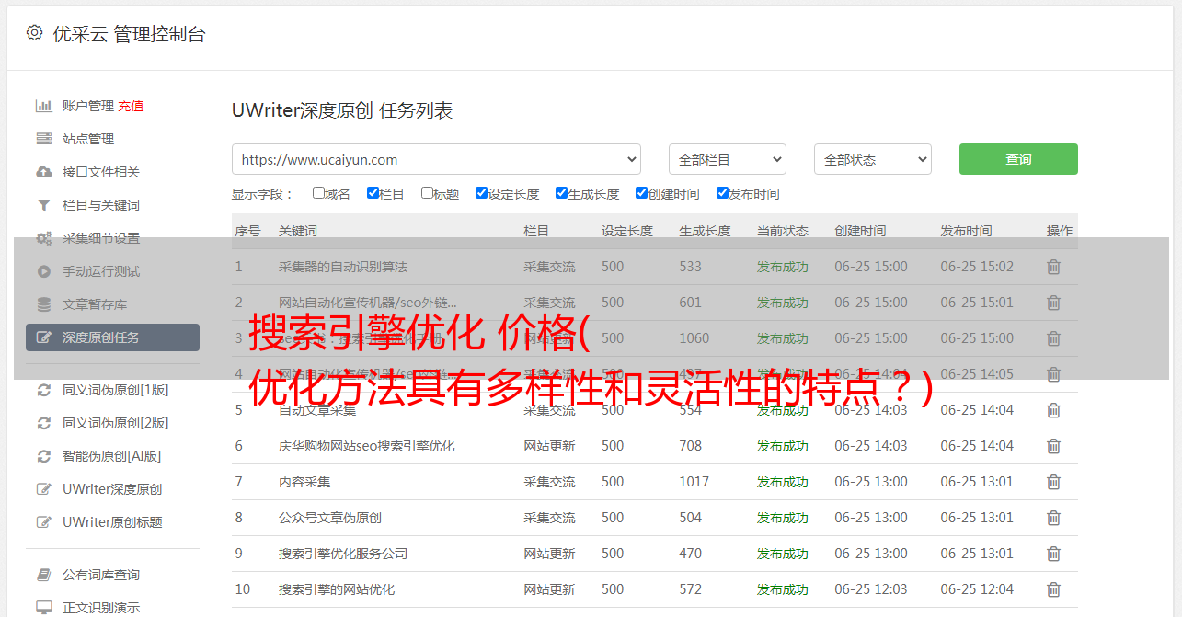Screen dimensions: 1182x617
Task: Click the 正文识别演示 monitor icon
Action: coord(43,608)
